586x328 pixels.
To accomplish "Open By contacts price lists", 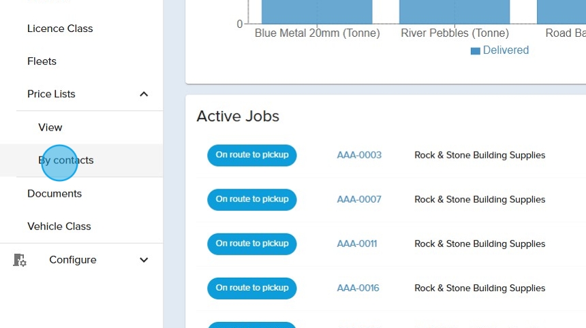I will [66, 161].
